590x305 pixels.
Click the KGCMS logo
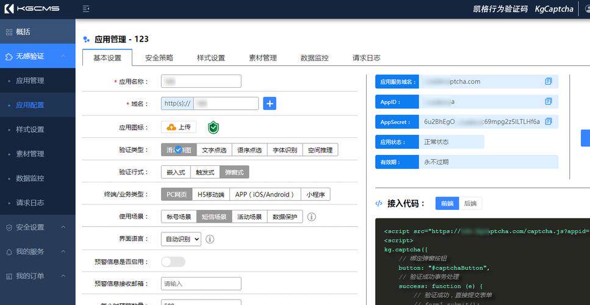32,9
